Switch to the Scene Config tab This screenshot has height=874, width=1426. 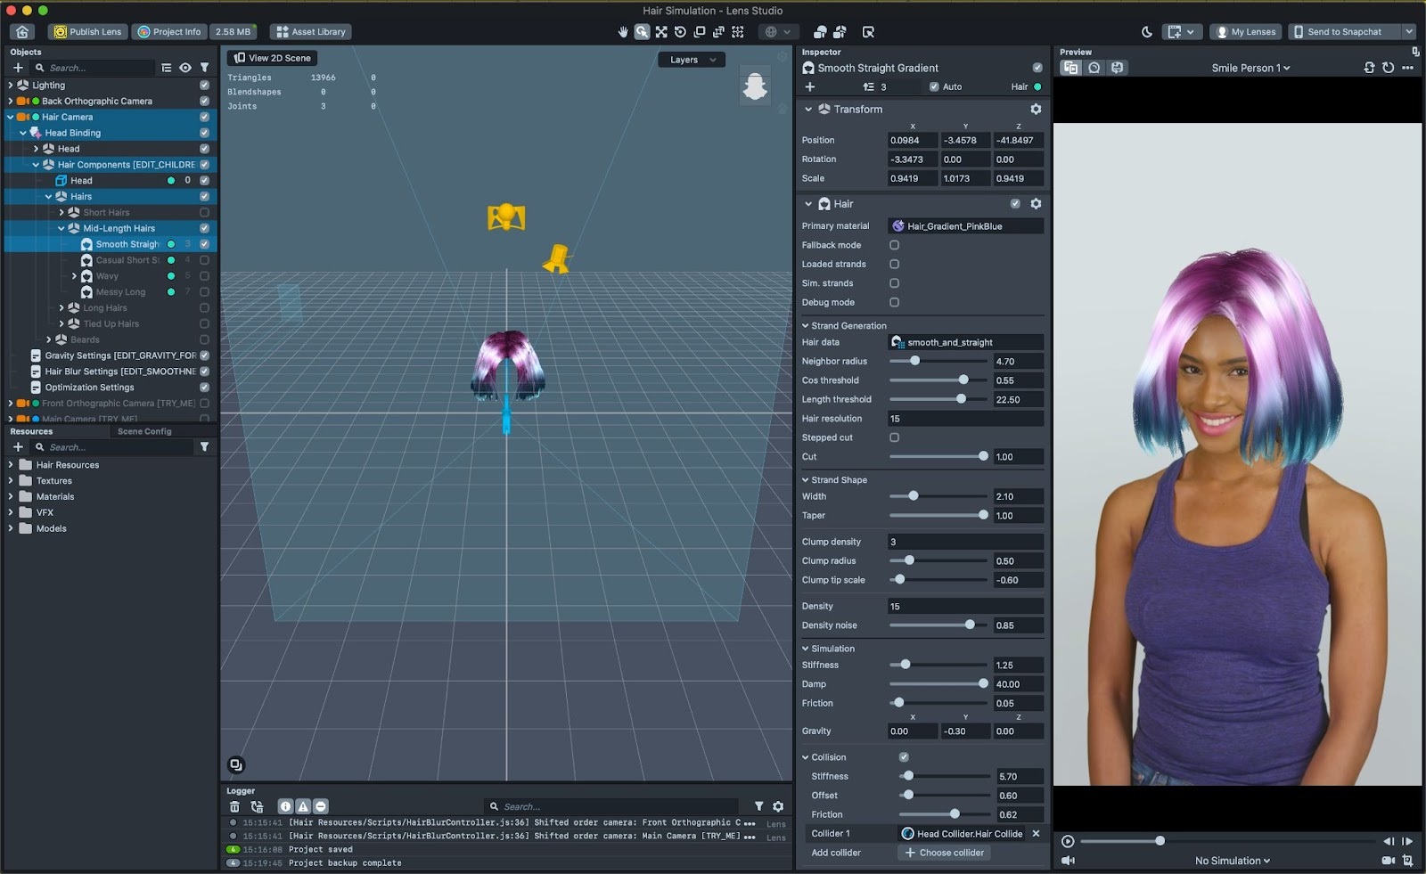(144, 431)
